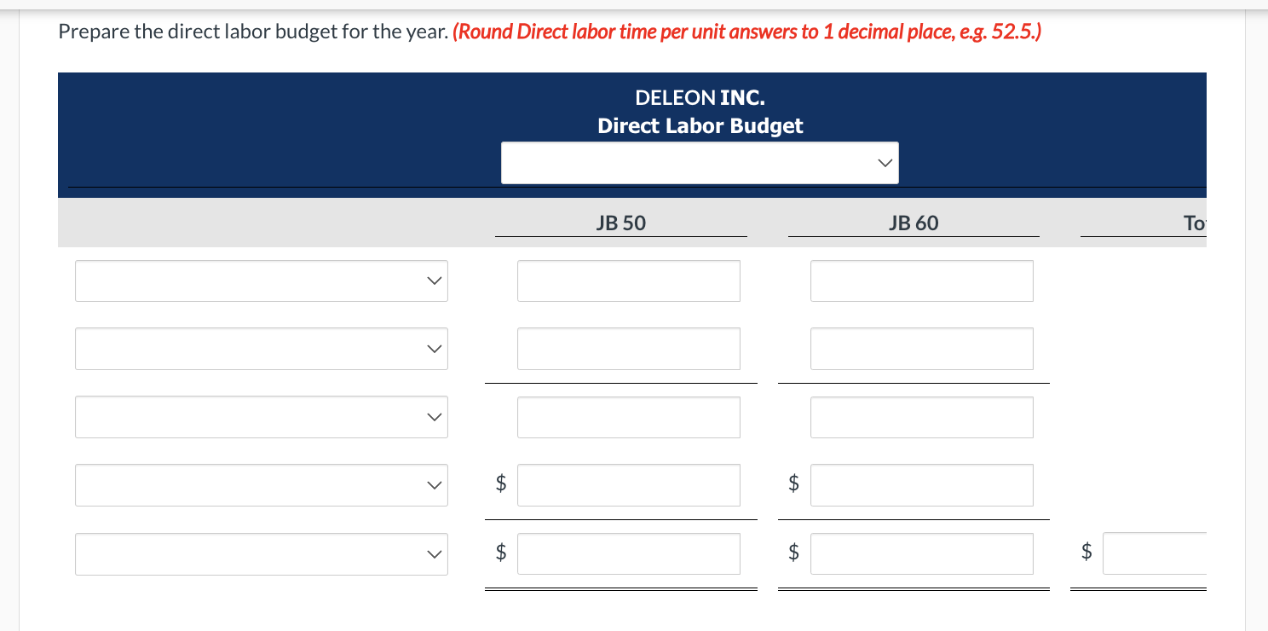The image size is (1268, 631).
Task: Select the second JB 50 input field
Action: point(628,349)
